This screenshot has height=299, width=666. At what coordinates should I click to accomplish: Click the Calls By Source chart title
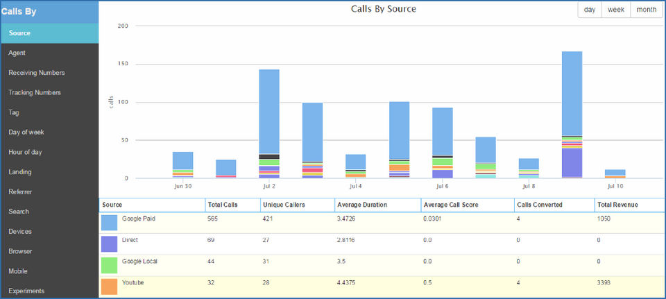pyautogui.click(x=383, y=9)
